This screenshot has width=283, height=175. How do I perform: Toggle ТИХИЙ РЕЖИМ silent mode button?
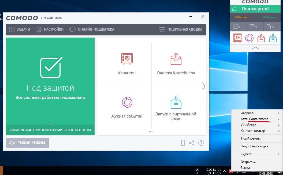coord(28,143)
